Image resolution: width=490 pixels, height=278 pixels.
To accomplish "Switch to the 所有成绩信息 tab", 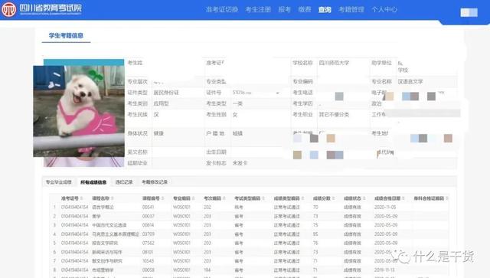I will pos(93,182).
